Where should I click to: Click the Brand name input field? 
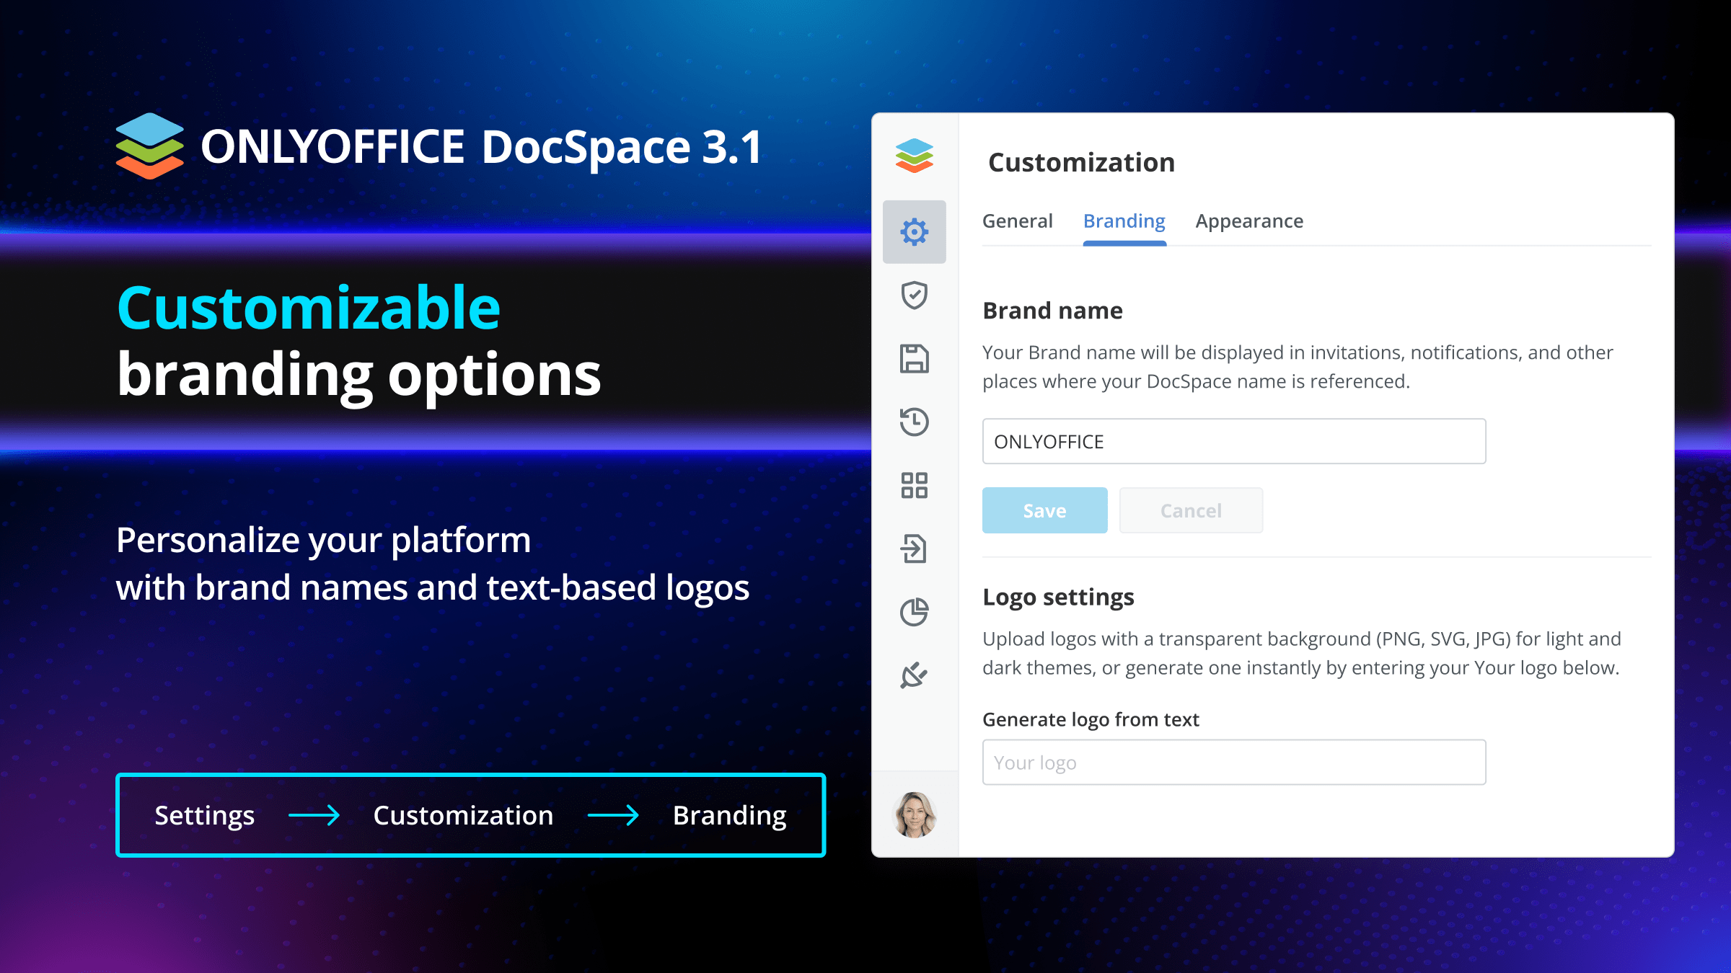[1233, 441]
